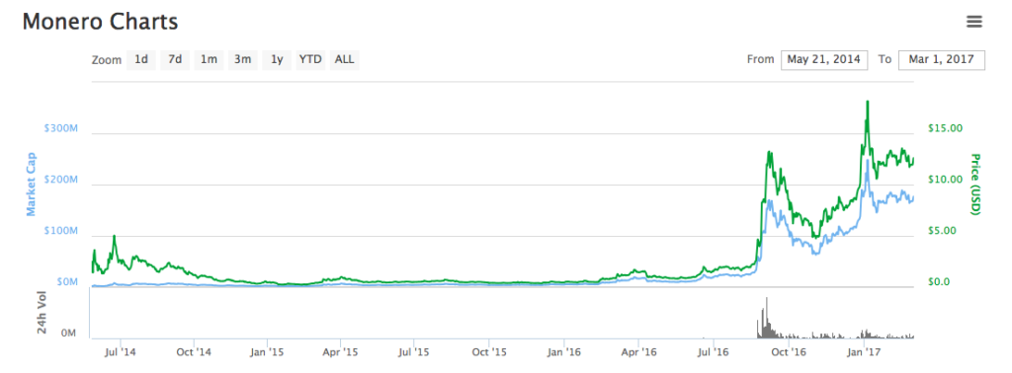Click the $100M market cap tick
1012x373 pixels.
tap(60, 231)
